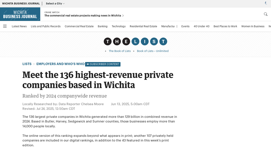271x152 pixels.
Task: Click the byline 'Data Reporter Chelsea Moore'
Action: pyautogui.click(x=81, y=104)
